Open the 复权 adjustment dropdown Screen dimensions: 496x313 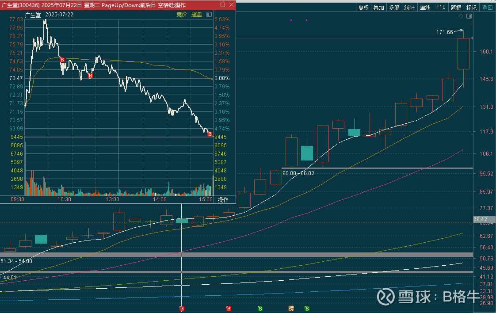point(363,8)
